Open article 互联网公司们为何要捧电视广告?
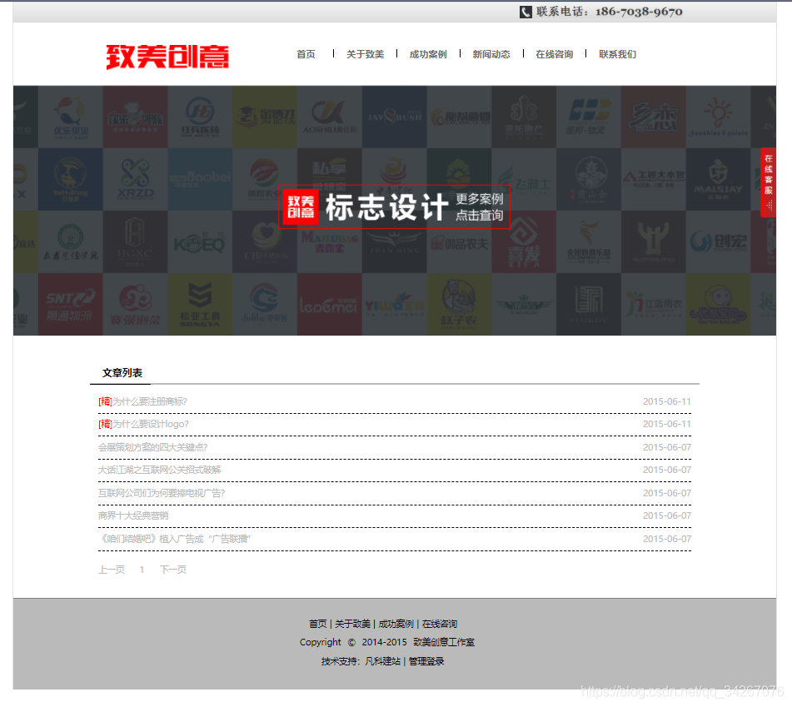This screenshot has height=707, width=792. 161,493
